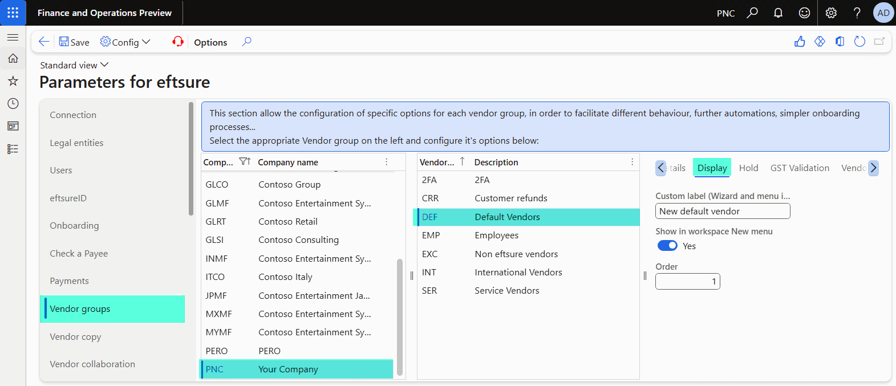Open in Office icon
Image resolution: width=896 pixels, height=386 pixels.
tap(840, 42)
